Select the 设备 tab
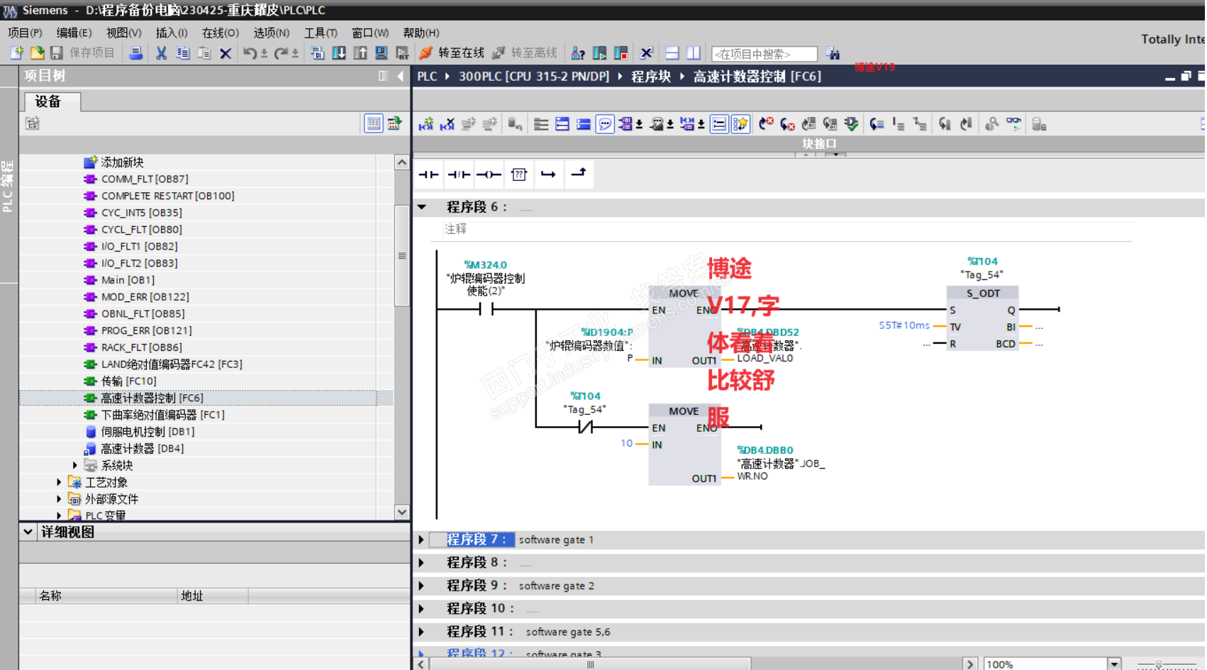Viewport: 1207px width, 670px height. tap(49, 101)
